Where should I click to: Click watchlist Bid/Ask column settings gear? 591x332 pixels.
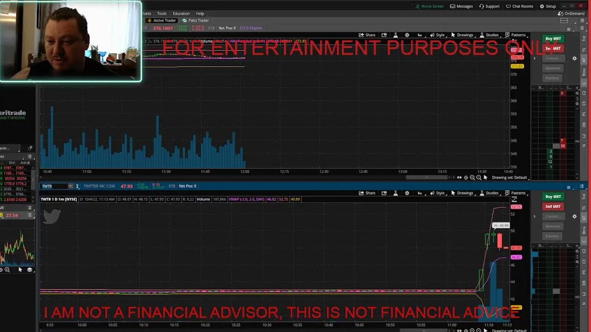tap(29, 163)
